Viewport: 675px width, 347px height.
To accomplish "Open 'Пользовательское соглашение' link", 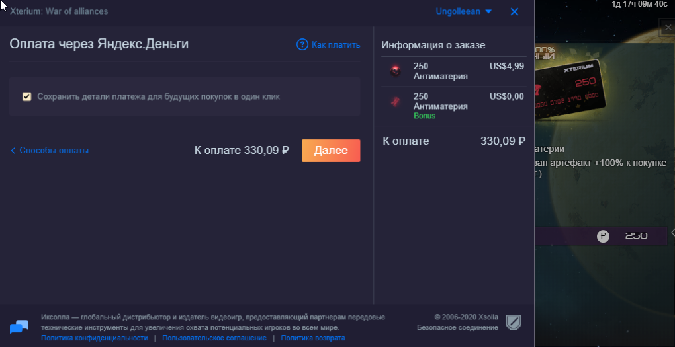I will 214,338.
